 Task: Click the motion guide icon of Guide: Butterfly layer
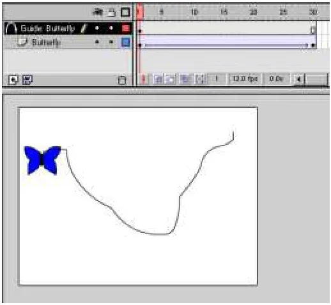click(11, 28)
